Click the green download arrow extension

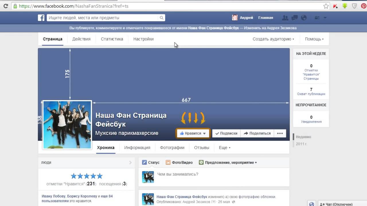point(345,6)
